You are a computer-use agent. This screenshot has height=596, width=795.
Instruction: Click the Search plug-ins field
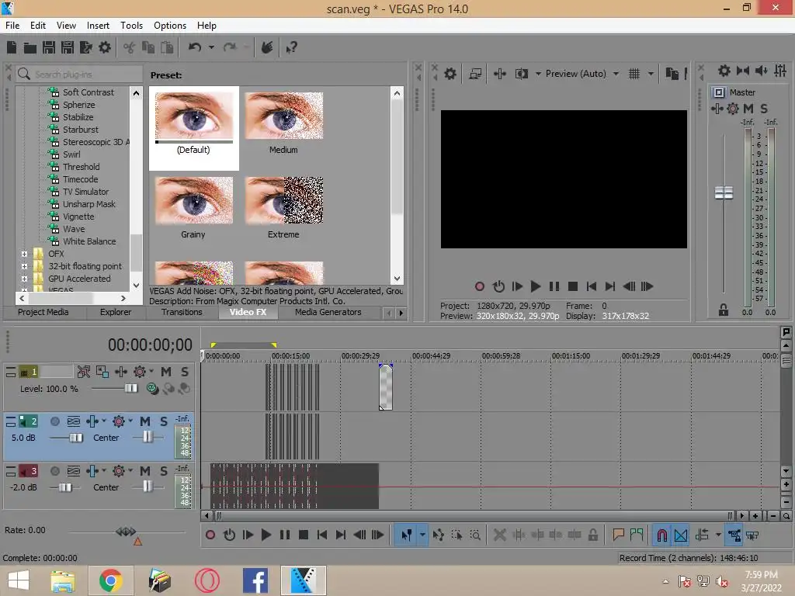[x=80, y=74]
